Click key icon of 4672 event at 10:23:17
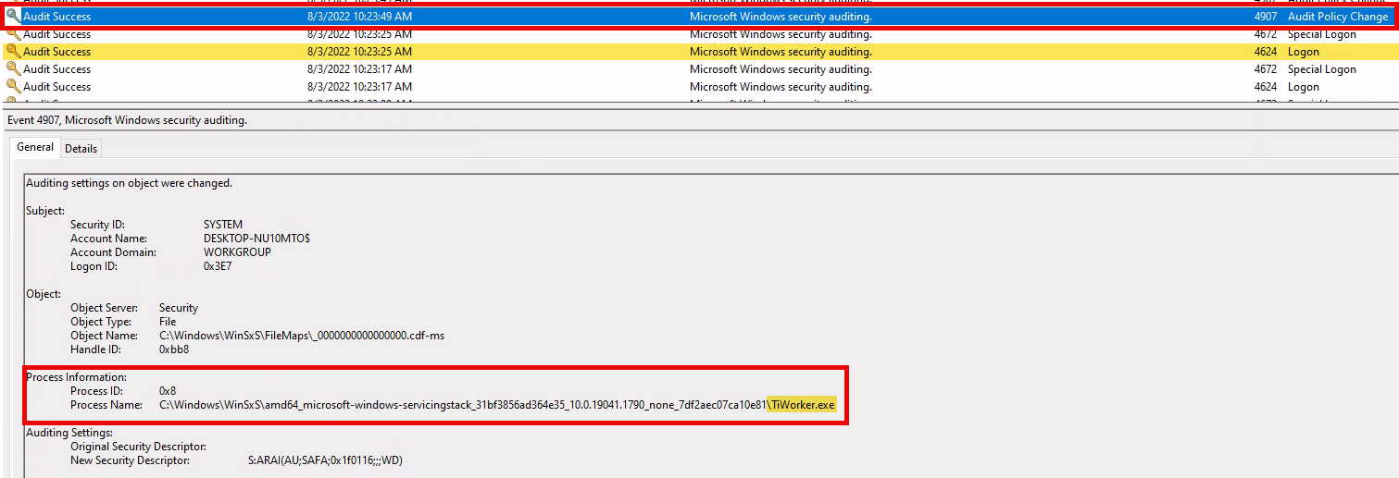 pos(13,69)
